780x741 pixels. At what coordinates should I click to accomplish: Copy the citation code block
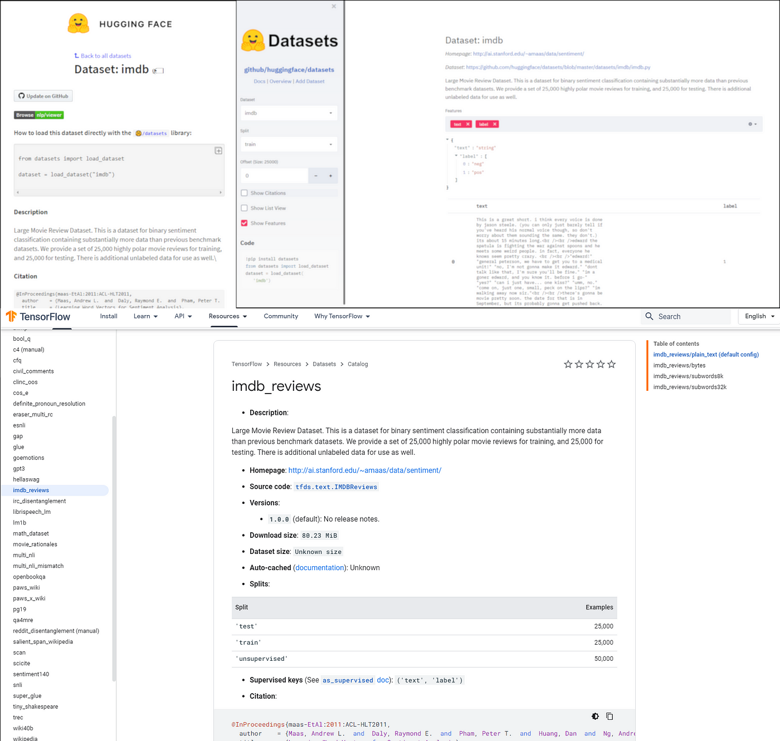tap(610, 717)
